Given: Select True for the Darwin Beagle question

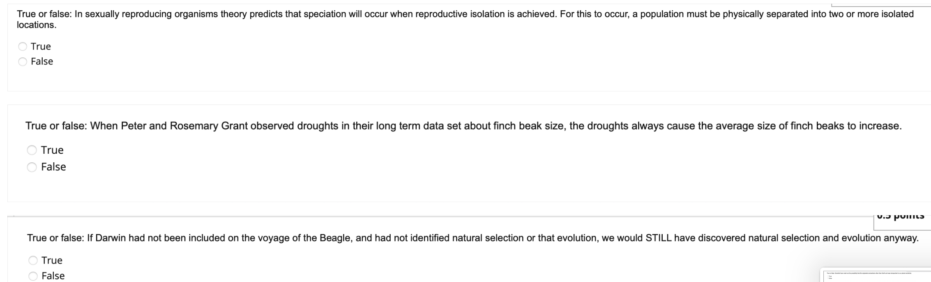Looking at the screenshot, I should click(x=32, y=260).
